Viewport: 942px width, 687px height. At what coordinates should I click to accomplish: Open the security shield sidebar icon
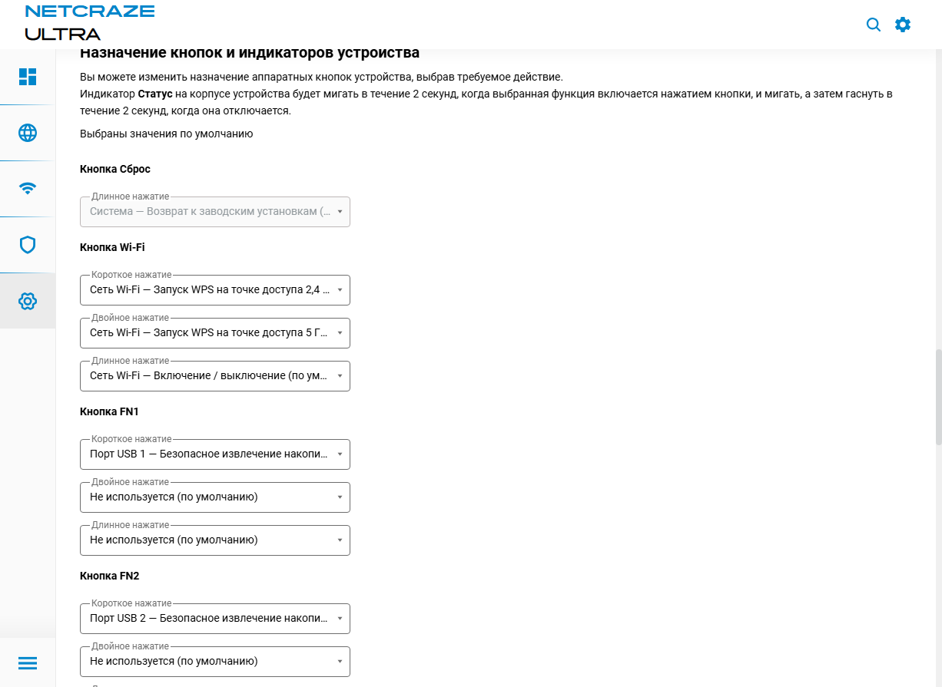(x=28, y=245)
